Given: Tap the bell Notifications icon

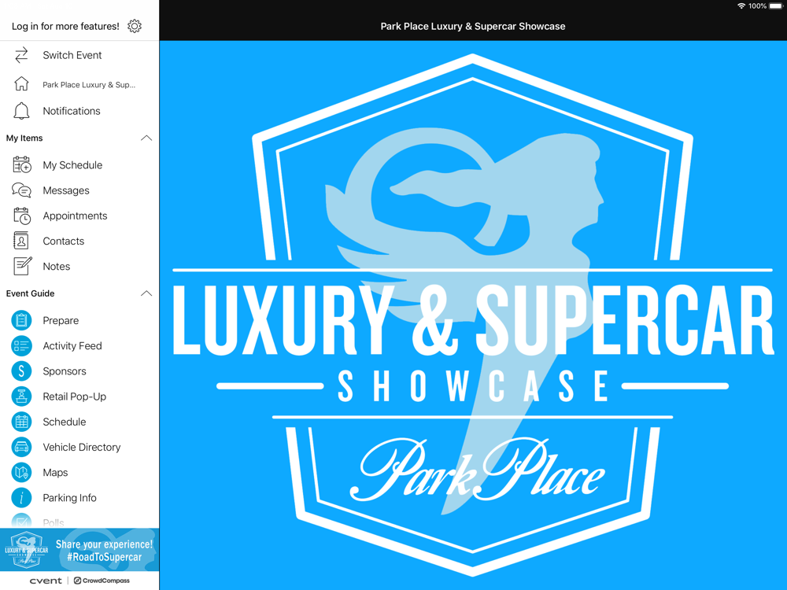Looking at the screenshot, I should coord(21,111).
